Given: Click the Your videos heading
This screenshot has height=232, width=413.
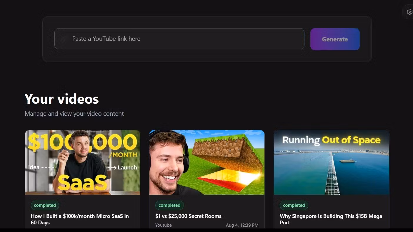Looking at the screenshot, I should pyautogui.click(x=62, y=99).
